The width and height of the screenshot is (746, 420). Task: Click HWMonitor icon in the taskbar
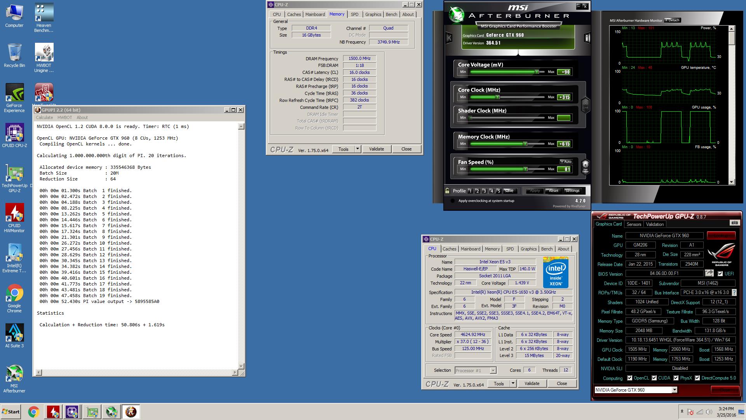(x=53, y=412)
